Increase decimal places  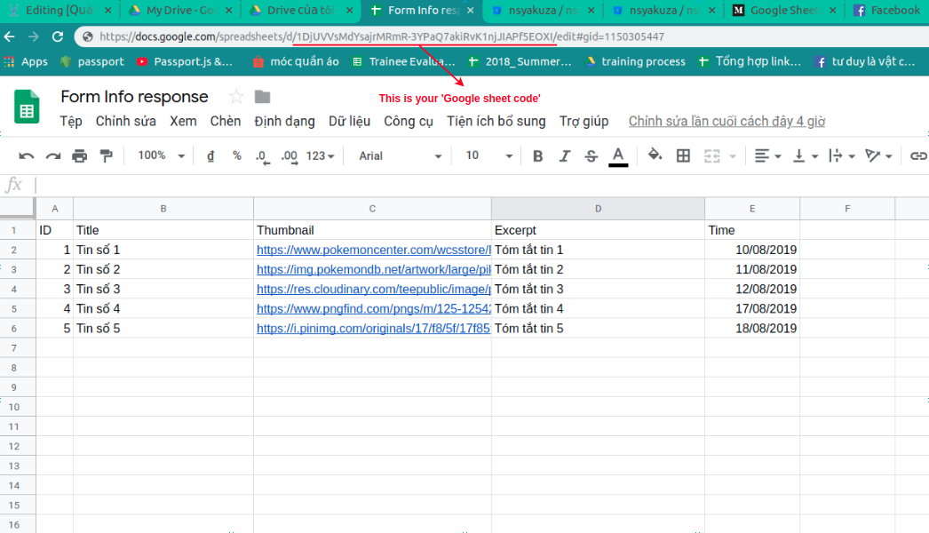(x=290, y=156)
